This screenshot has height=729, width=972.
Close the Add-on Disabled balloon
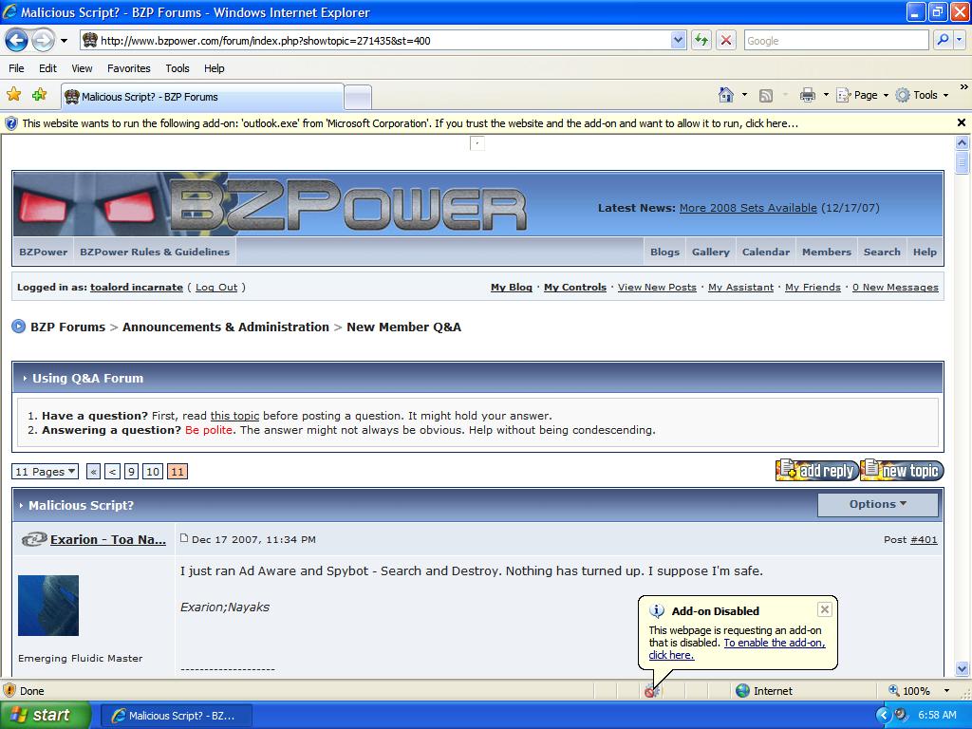click(x=825, y=609)
